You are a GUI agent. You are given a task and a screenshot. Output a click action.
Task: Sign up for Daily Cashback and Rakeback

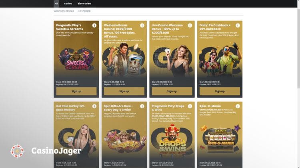coord(220,91)
